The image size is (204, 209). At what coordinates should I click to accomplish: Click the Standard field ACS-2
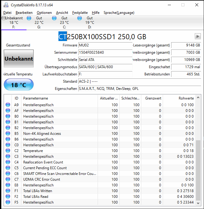[140, 81]
